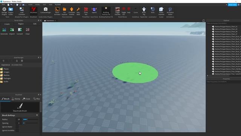241x136 pixels.
Task: Open the Audio folder in Asset Manager
Action: [x=4, y=82]
